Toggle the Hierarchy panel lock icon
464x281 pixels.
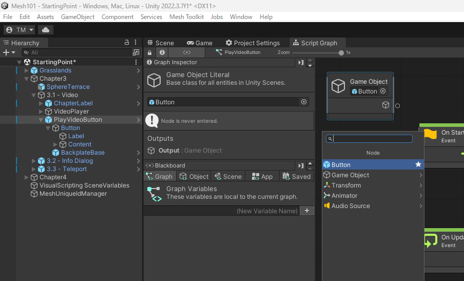click(127, 42)
